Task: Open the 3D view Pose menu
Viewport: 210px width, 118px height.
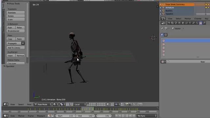Action: [x=29, y=104]
